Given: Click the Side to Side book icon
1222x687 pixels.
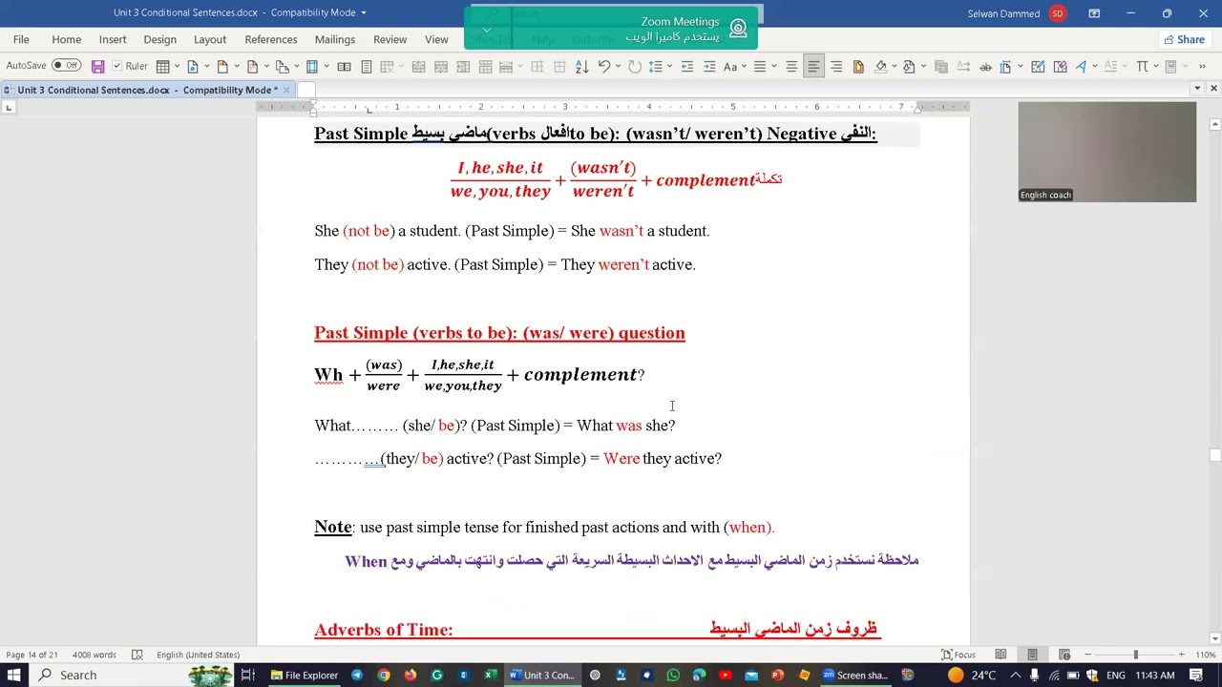Looking at the screenshot, I should pos(344,67).
